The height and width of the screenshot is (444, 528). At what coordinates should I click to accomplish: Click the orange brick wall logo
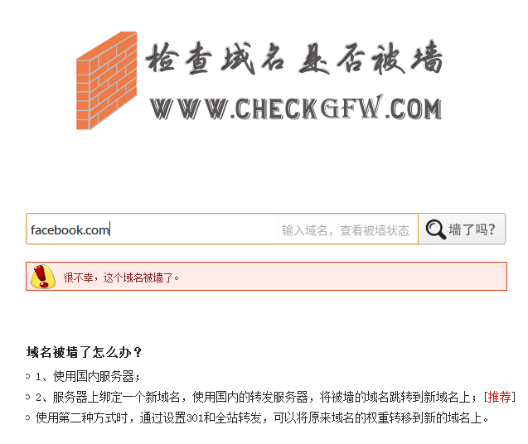[106, 80]
